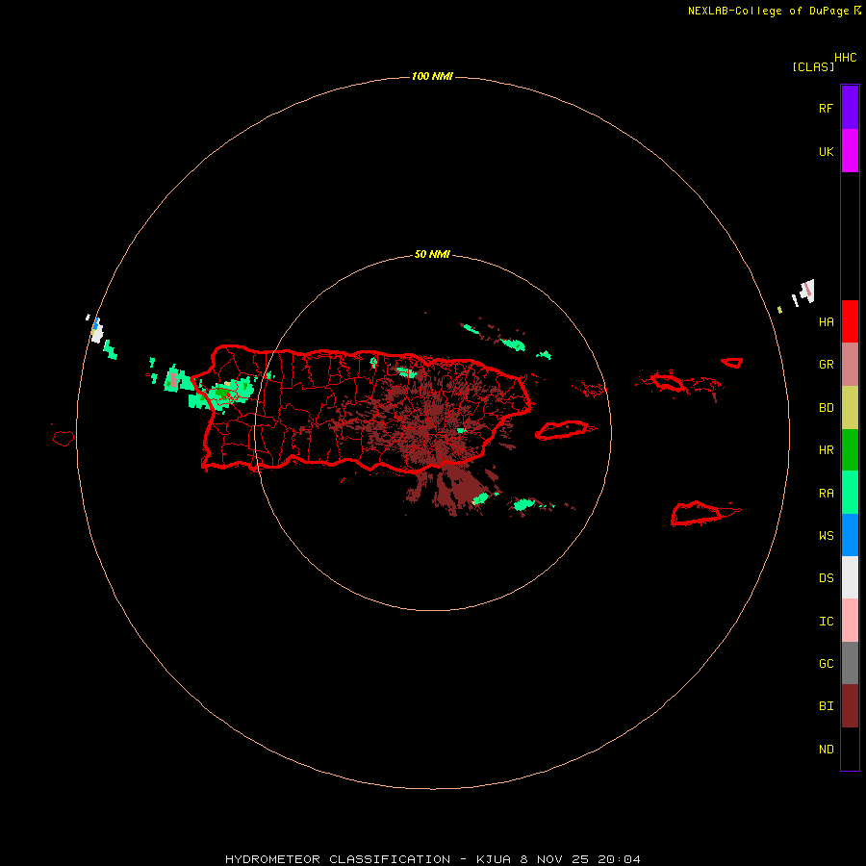Click the RF legend label
The height and width of the screenshot is (866, 866).
[827, 109]
